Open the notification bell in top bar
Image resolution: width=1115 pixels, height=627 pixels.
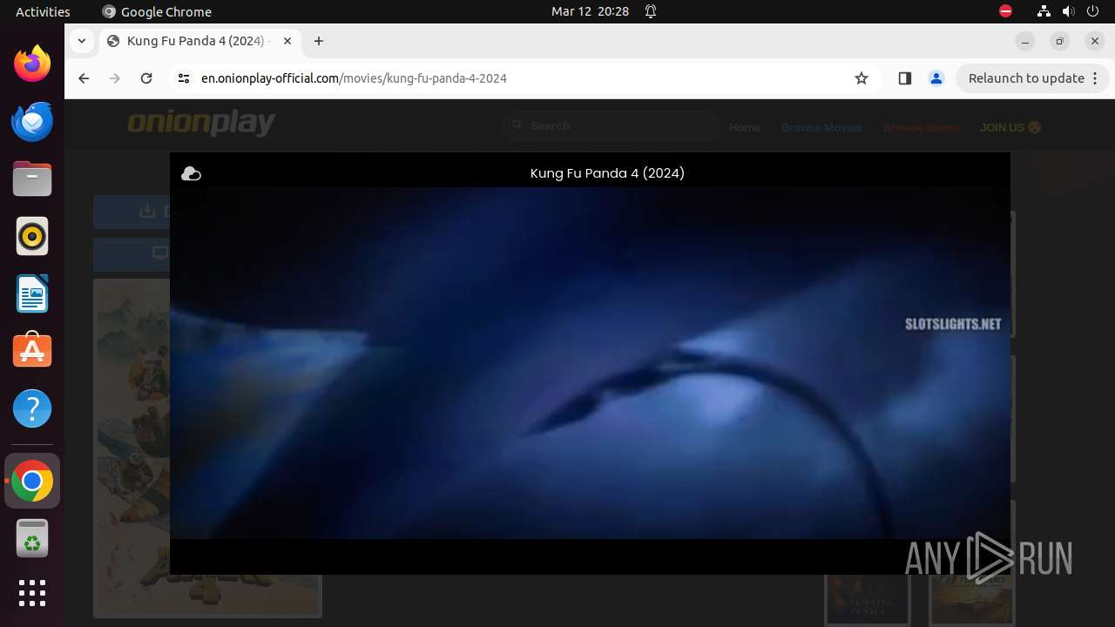click(651, 12)
